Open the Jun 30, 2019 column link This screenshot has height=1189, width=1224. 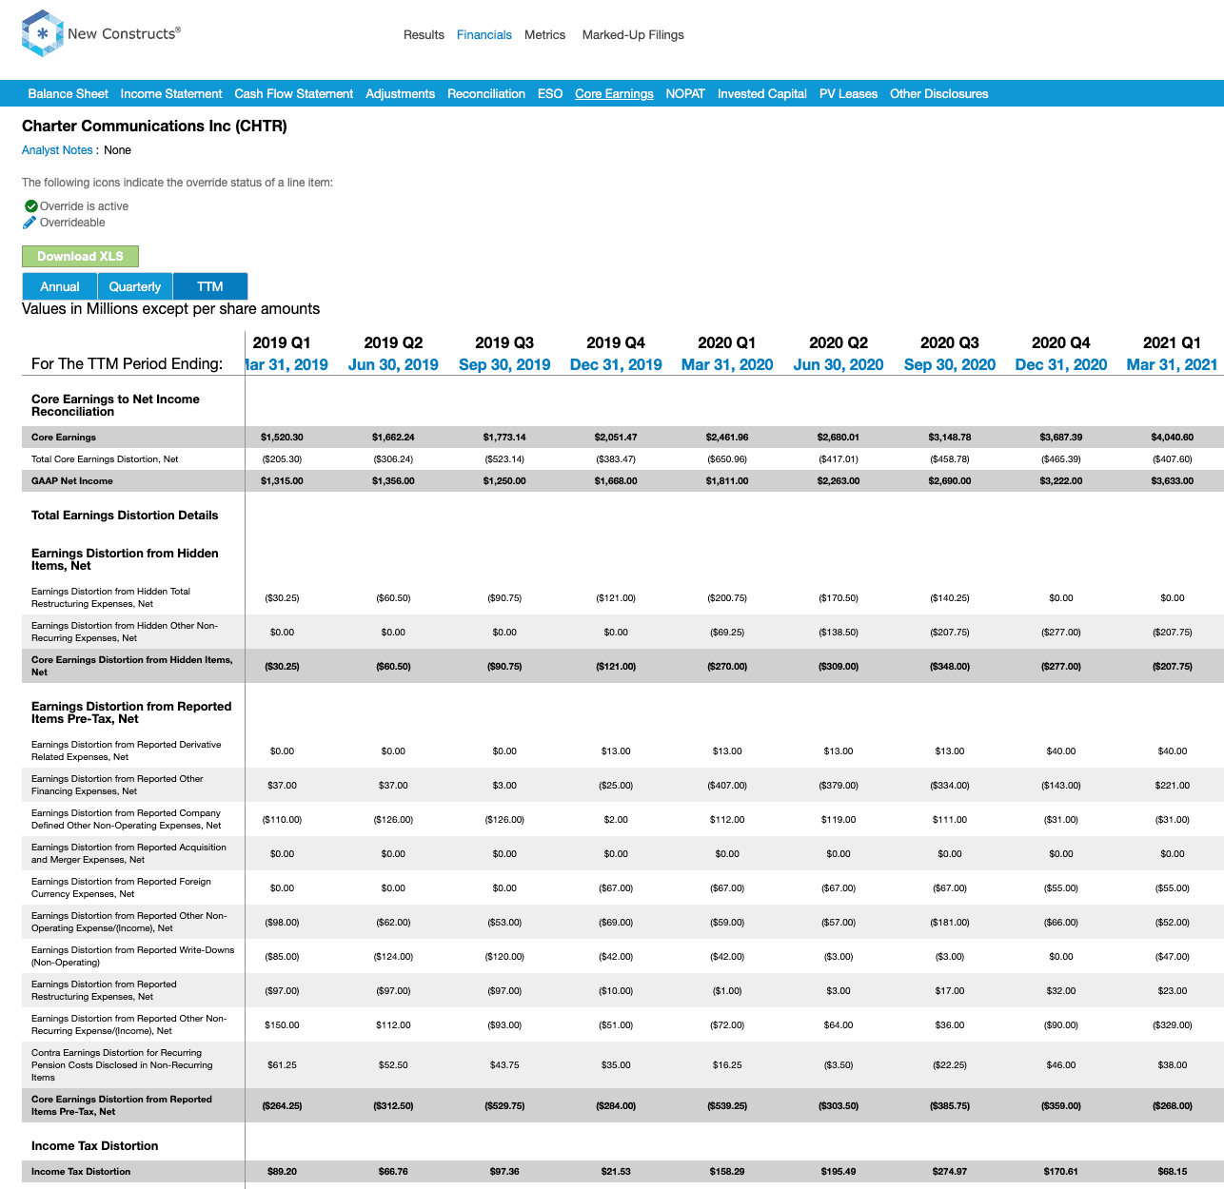point(393,364)
